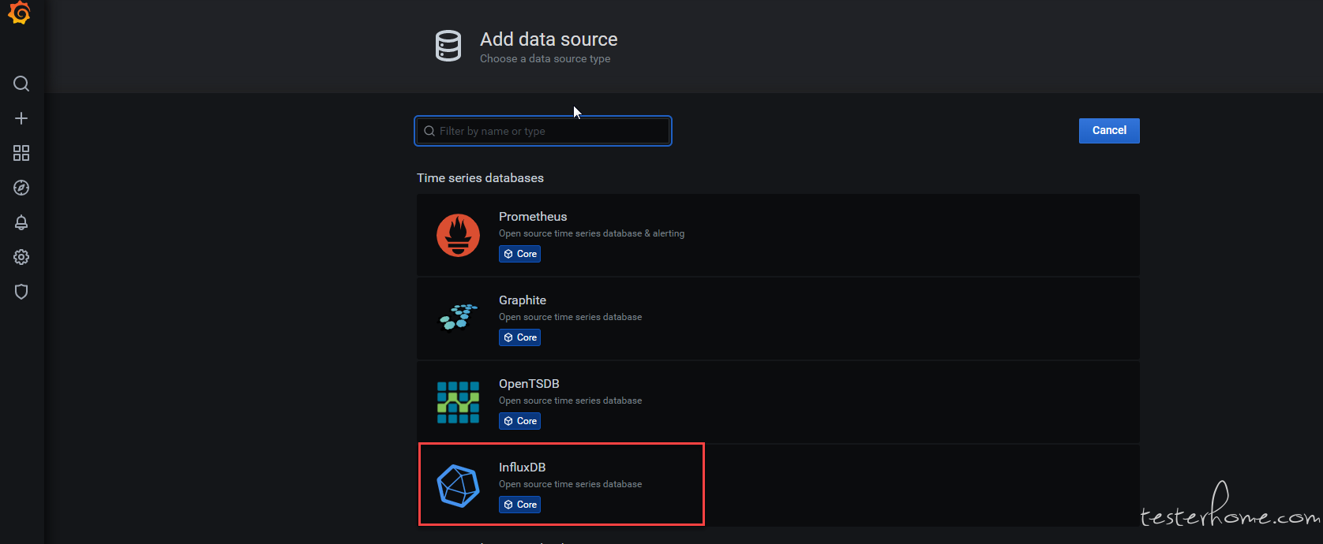Click the magnifier icon in filter box

(429, 131)
